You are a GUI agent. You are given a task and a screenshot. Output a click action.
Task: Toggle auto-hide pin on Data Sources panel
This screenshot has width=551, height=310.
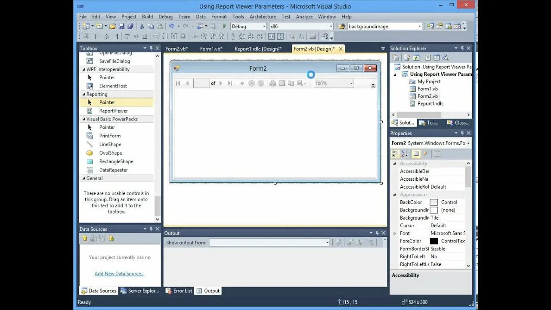click(x=151, y=229)
